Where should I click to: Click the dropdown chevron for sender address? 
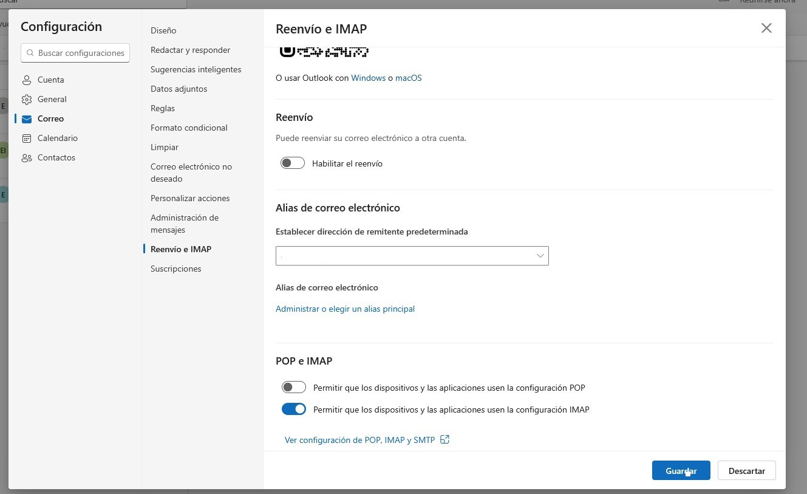coord(540,256)
